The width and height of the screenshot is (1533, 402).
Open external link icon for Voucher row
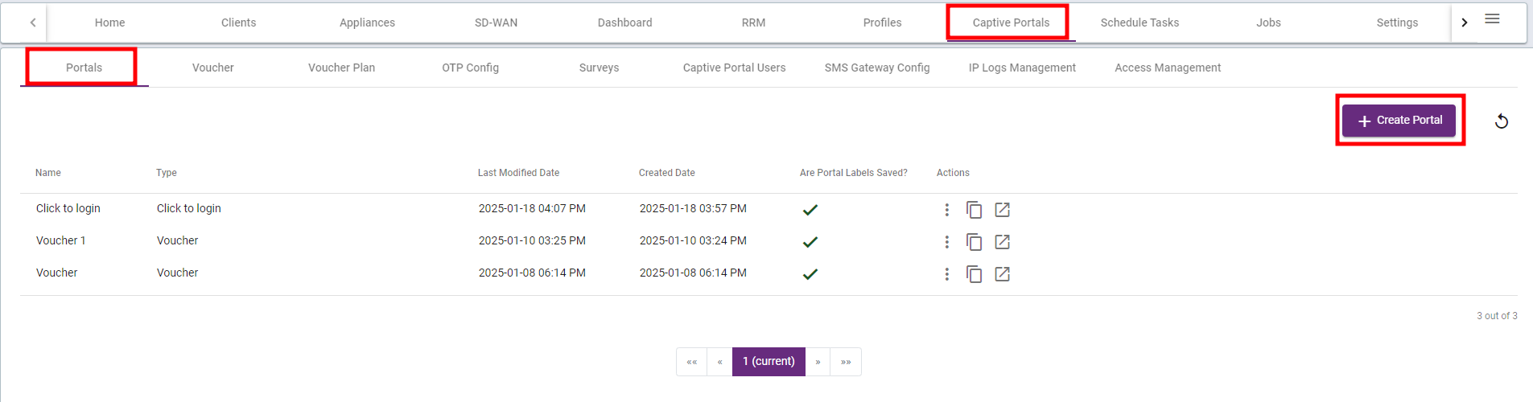click(1002, 274)
